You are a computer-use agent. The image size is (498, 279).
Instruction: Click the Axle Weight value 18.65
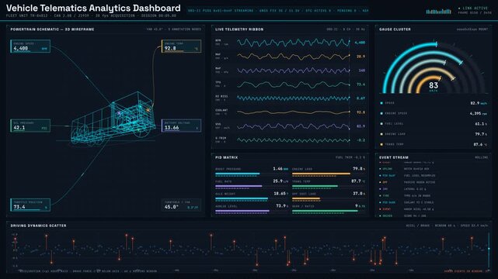280,194
